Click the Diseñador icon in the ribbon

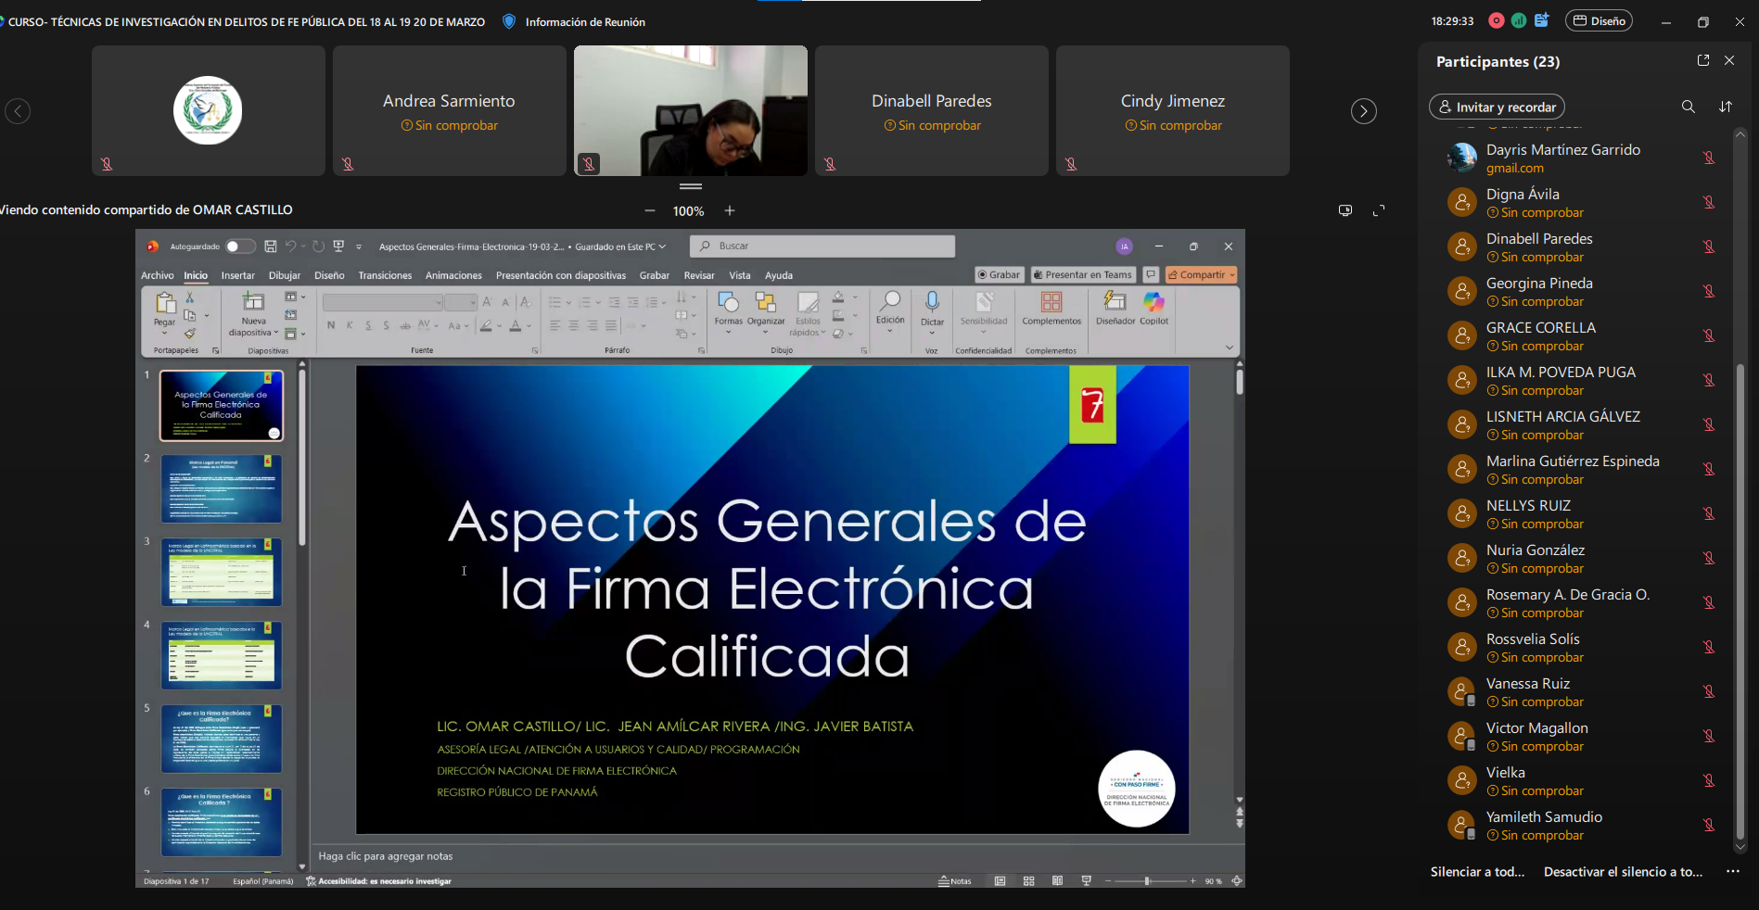tap(1115, 304)
